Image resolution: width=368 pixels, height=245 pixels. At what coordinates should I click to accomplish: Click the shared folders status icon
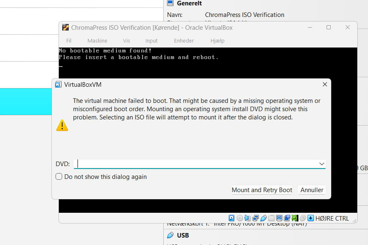(271, 218)
